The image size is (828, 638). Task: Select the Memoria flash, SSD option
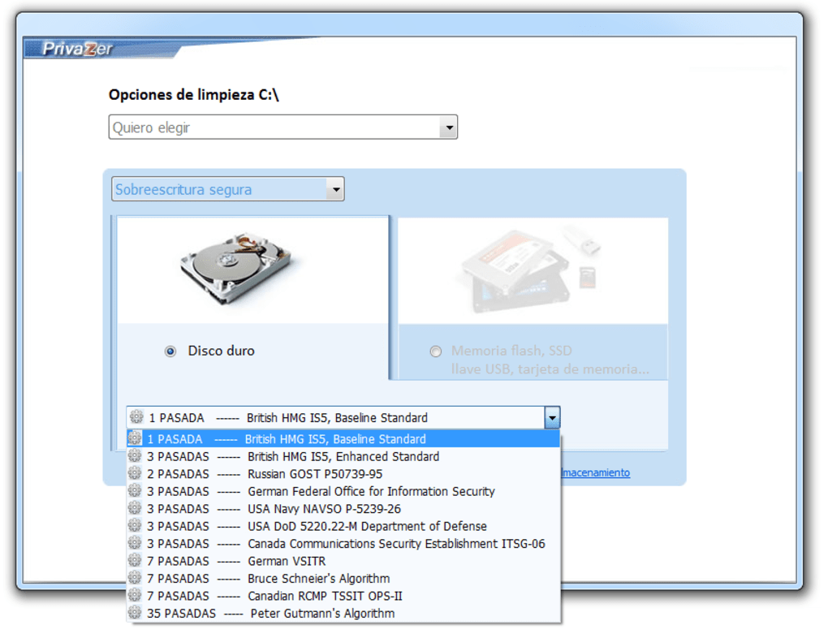click(x=436, y=351)
